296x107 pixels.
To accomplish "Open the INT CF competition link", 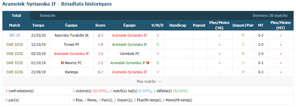I will [x=15, y=35].
